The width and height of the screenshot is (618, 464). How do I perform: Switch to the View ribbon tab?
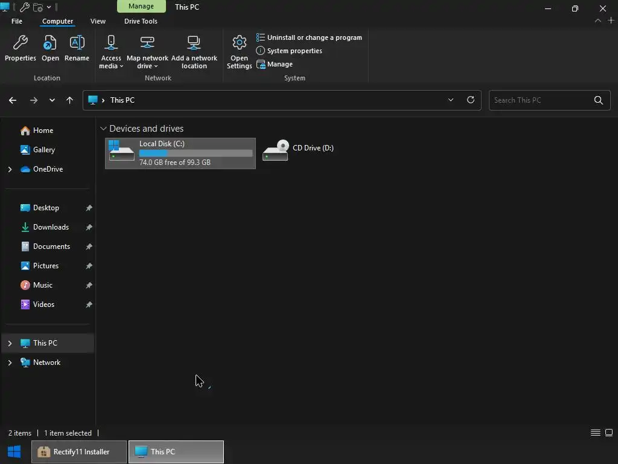click(98, 21)
